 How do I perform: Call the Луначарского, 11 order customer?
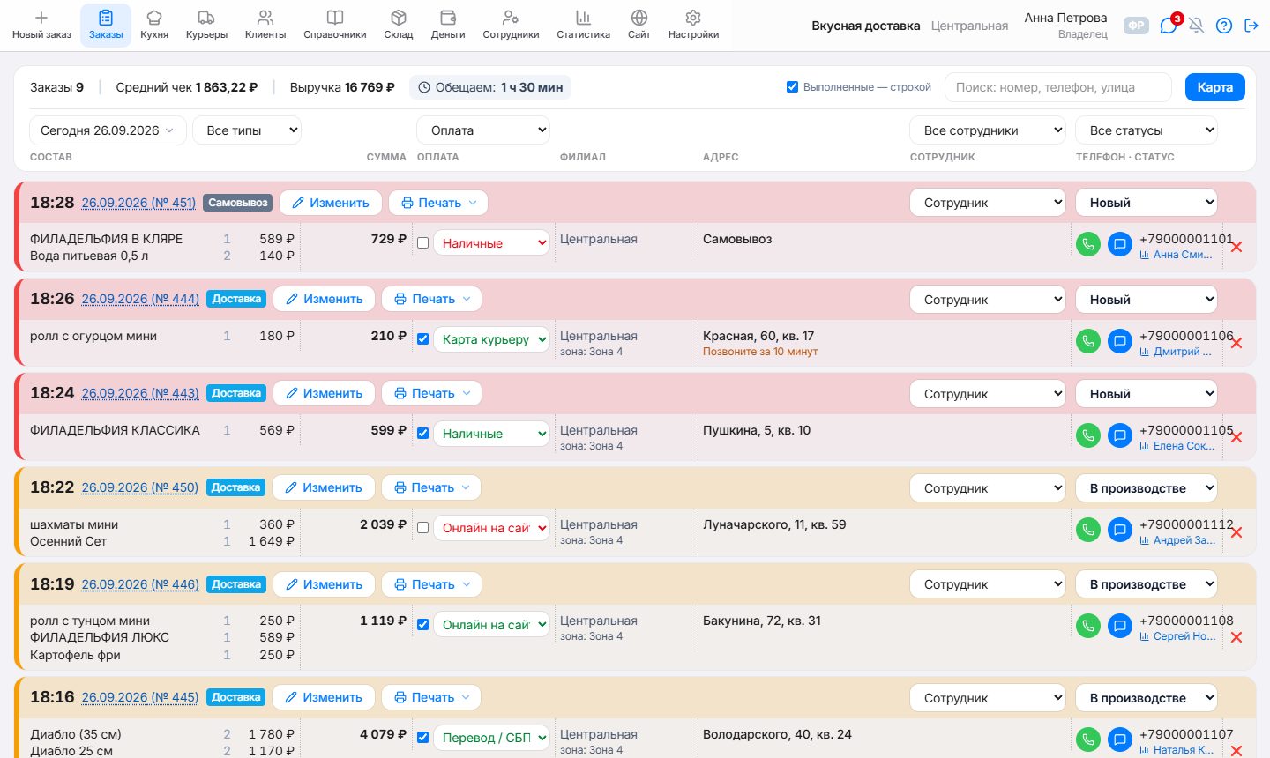pos(1088,530)
